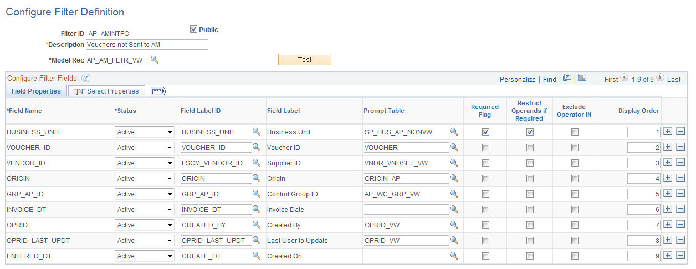Edit the Description text field
The height and width of the screenshot is (269, 696).
pyautogui.click(x=147, y=45)
